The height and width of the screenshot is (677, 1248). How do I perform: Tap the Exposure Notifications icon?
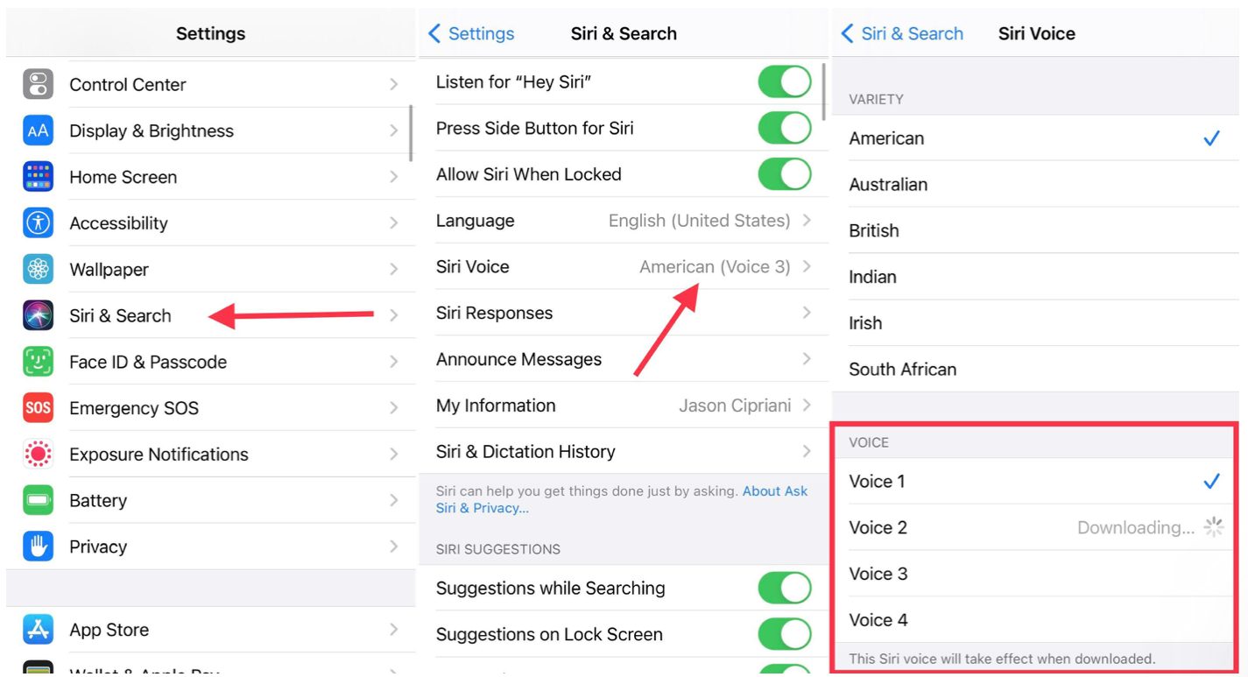(38, 454)
